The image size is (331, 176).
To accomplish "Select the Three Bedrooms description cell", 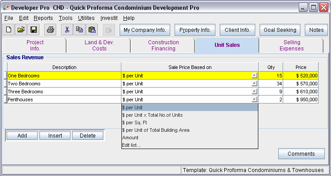I will [x=64, y=92].
